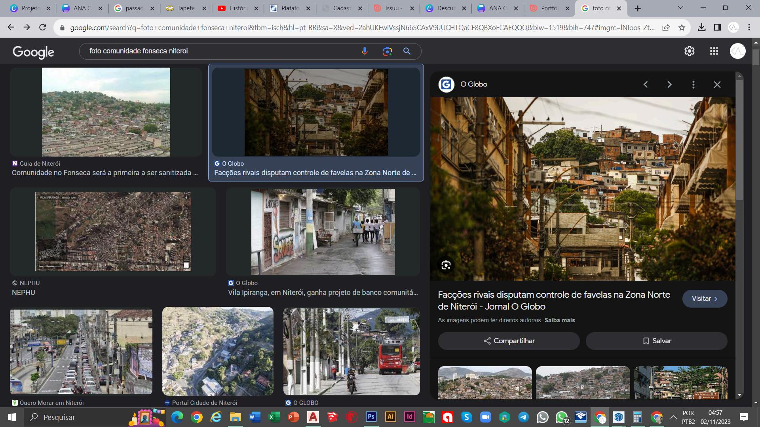Switch to the Tapete tab
The image size is (760, 427).
click(x=185, y=8)
